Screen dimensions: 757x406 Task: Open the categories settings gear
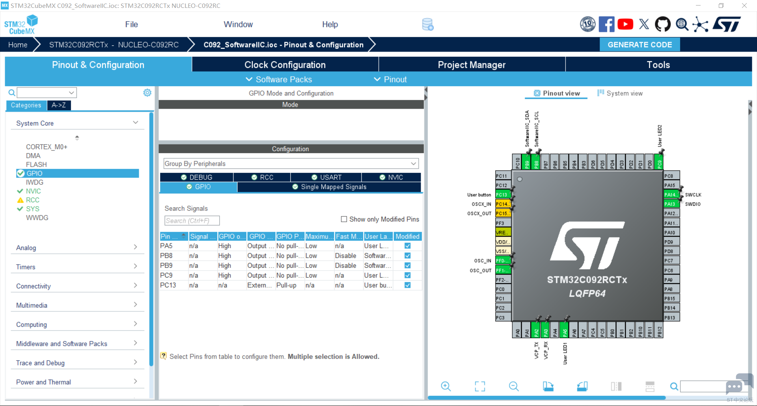pos(147,93)
